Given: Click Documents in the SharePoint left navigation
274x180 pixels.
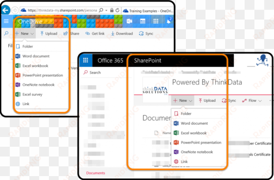Looking at the screenshot, I should (95, 173).
